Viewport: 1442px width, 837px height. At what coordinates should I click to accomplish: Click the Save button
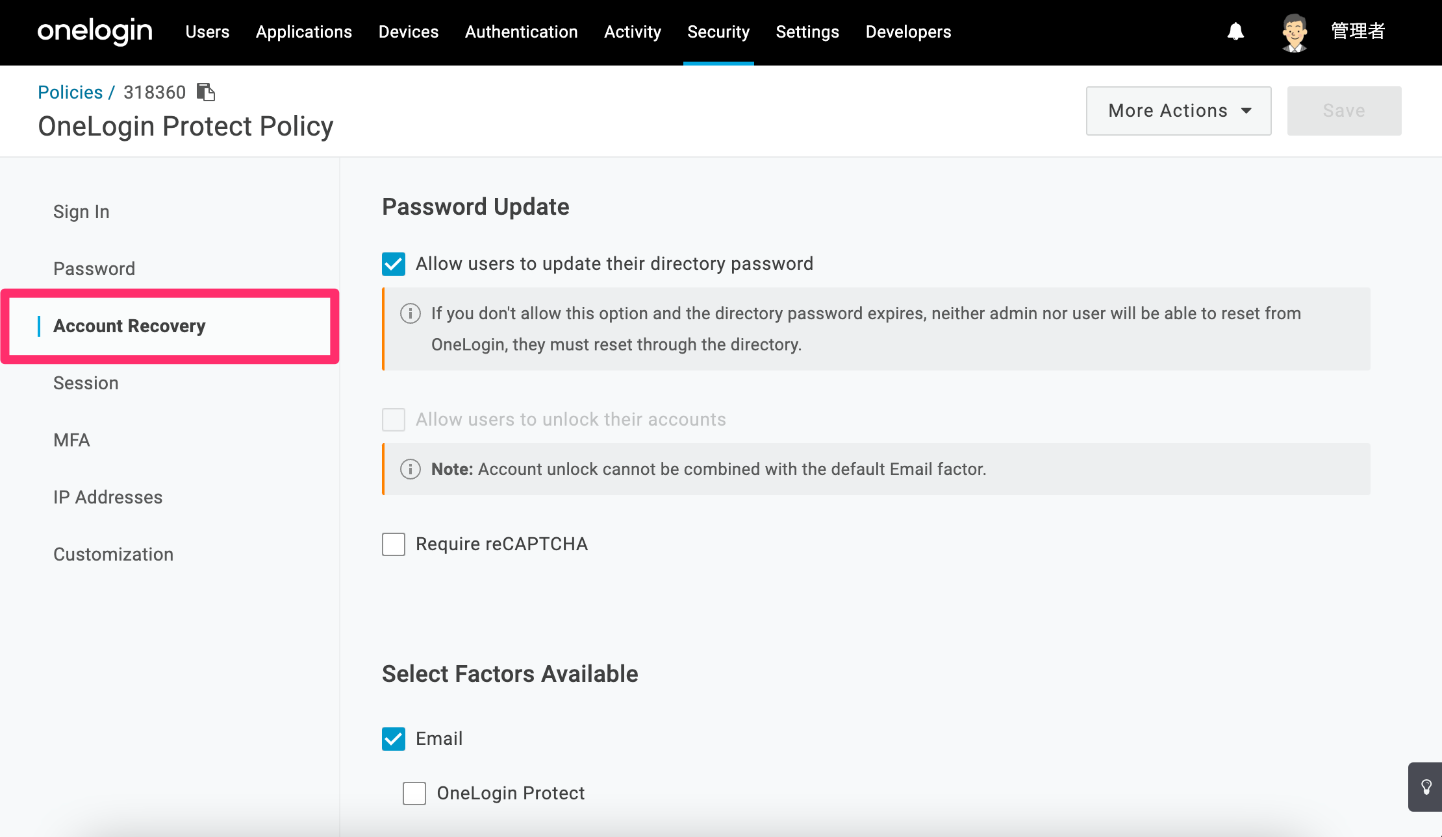1344,111
